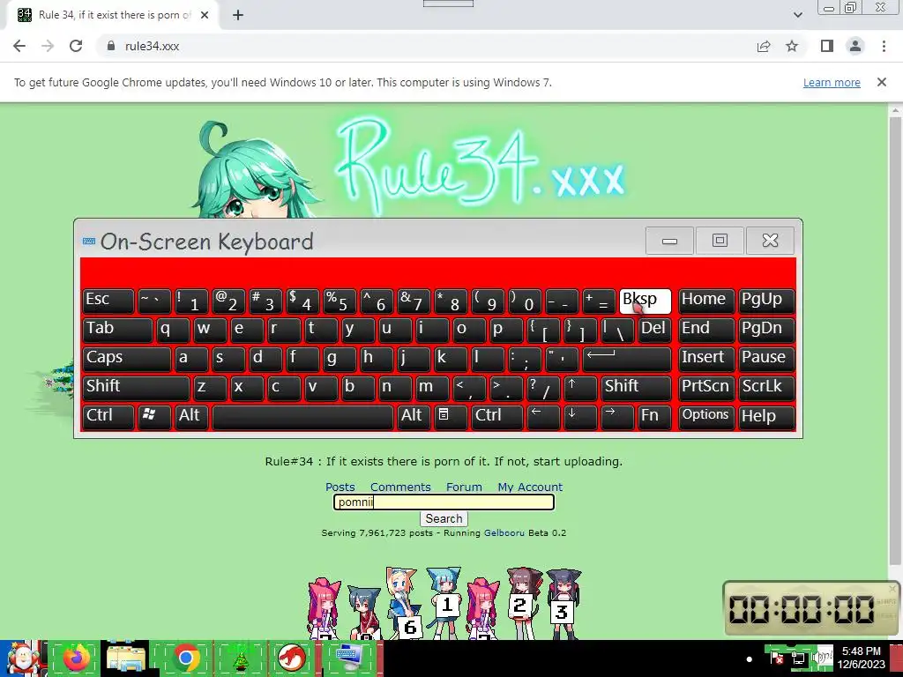Toggle the left Ctrl key

(x=108, y=417)
